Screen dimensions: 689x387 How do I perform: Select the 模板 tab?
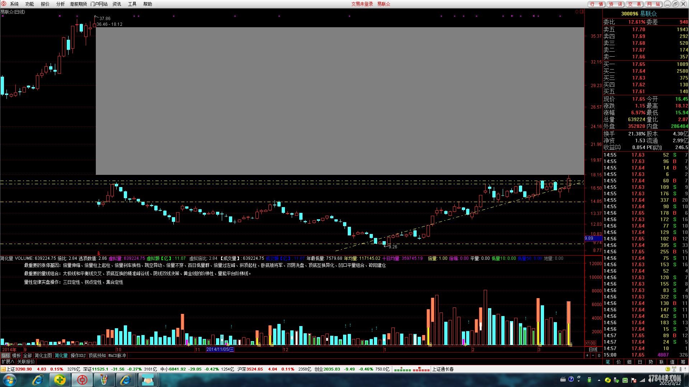click(17, 355)
